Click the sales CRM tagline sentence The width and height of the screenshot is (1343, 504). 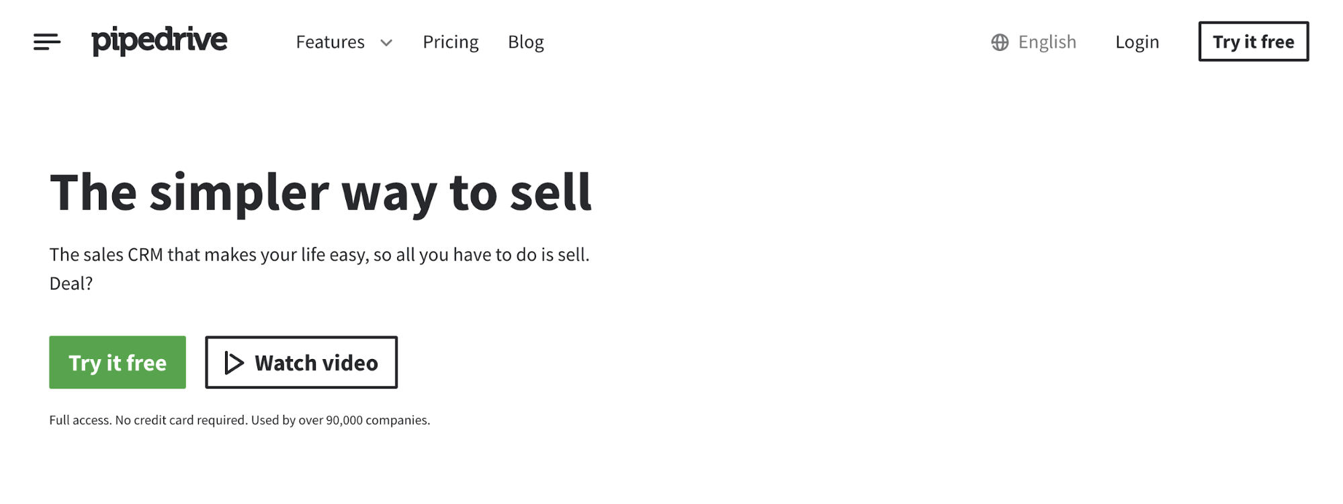319,255
